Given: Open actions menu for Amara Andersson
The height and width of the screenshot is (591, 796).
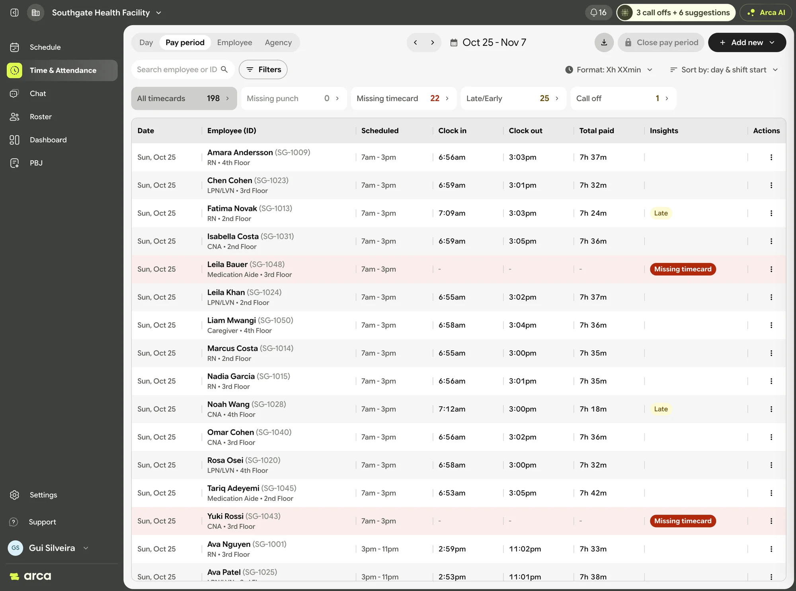Looking at the screenshot, I should pyautogui.click(x=771, y=157).
